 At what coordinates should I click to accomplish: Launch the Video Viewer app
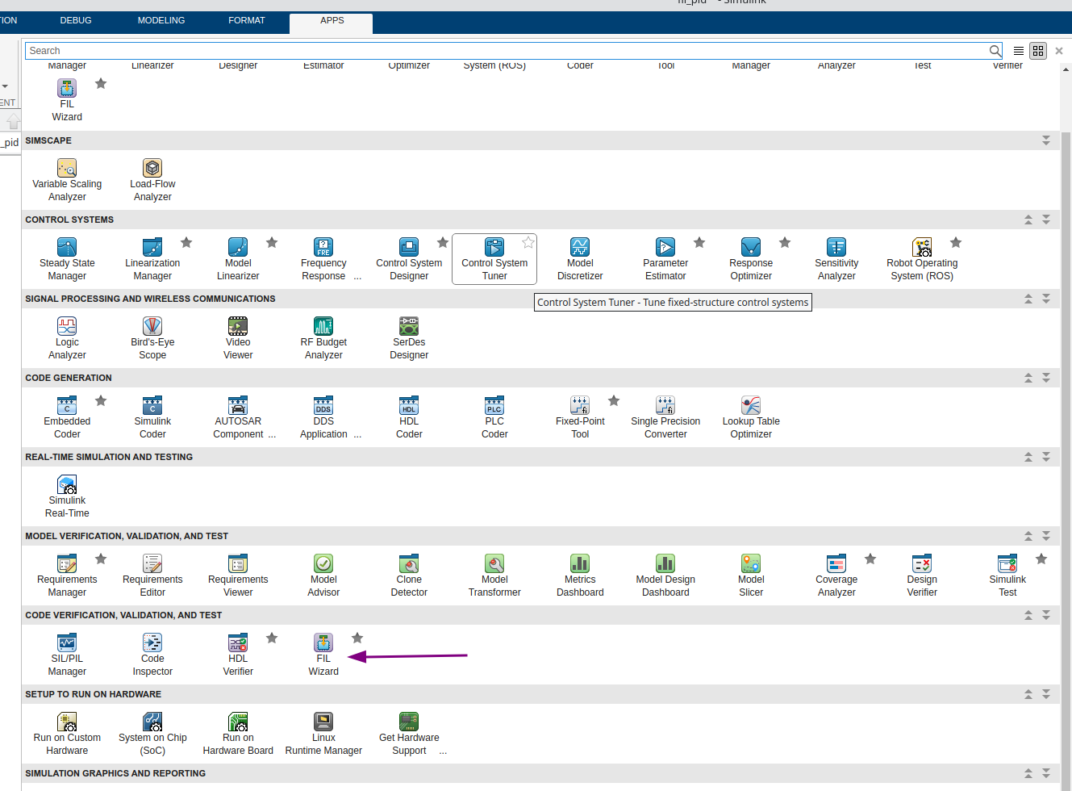[238, 337]
